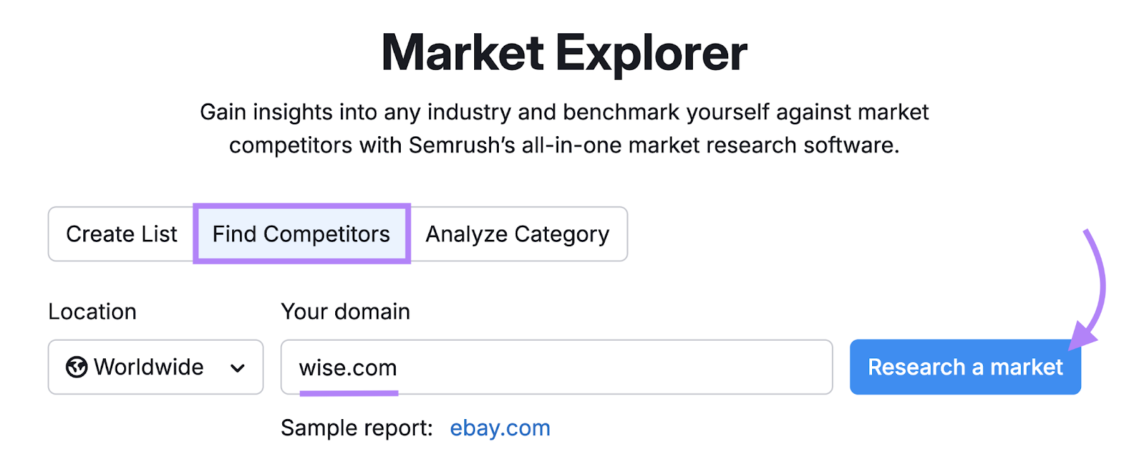
Task: Click inside the Your domain input field
Action: point(557,367)
